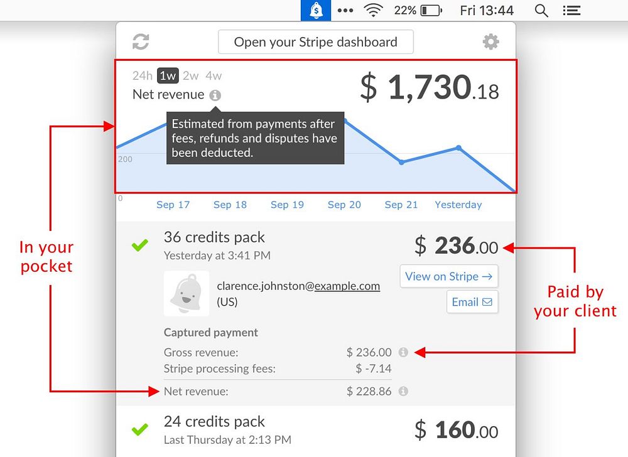Click the Fri 13:44 clock
The width and height of the screenshot is (628, 457).
[487, 11]
